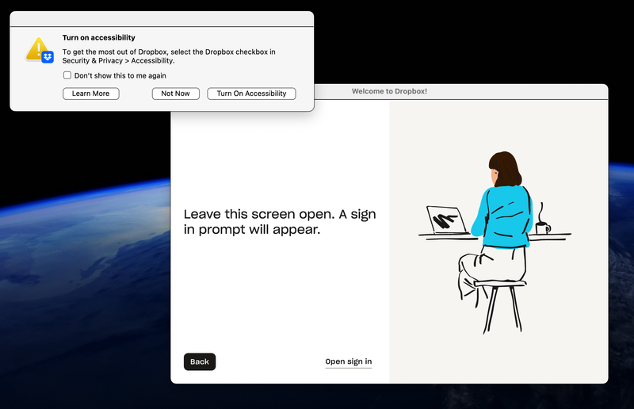Click the Dropbox warning icon in dialog
Viewport: 634px width, 409px height.
tap(39, 50)
